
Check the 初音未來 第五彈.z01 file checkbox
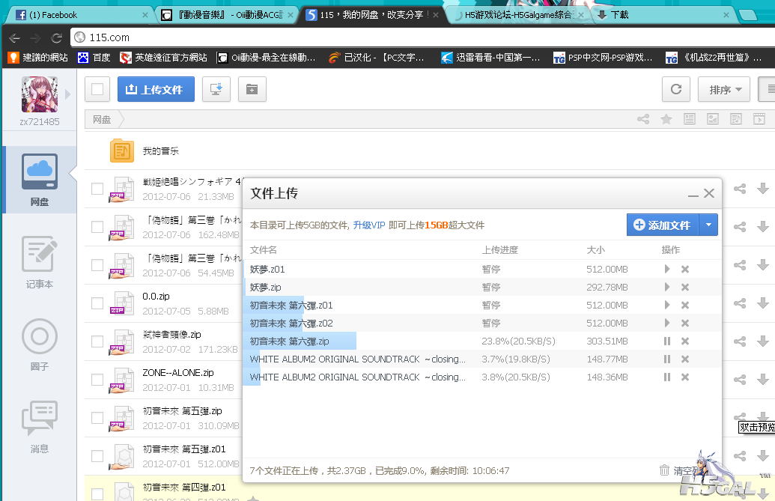97,456
